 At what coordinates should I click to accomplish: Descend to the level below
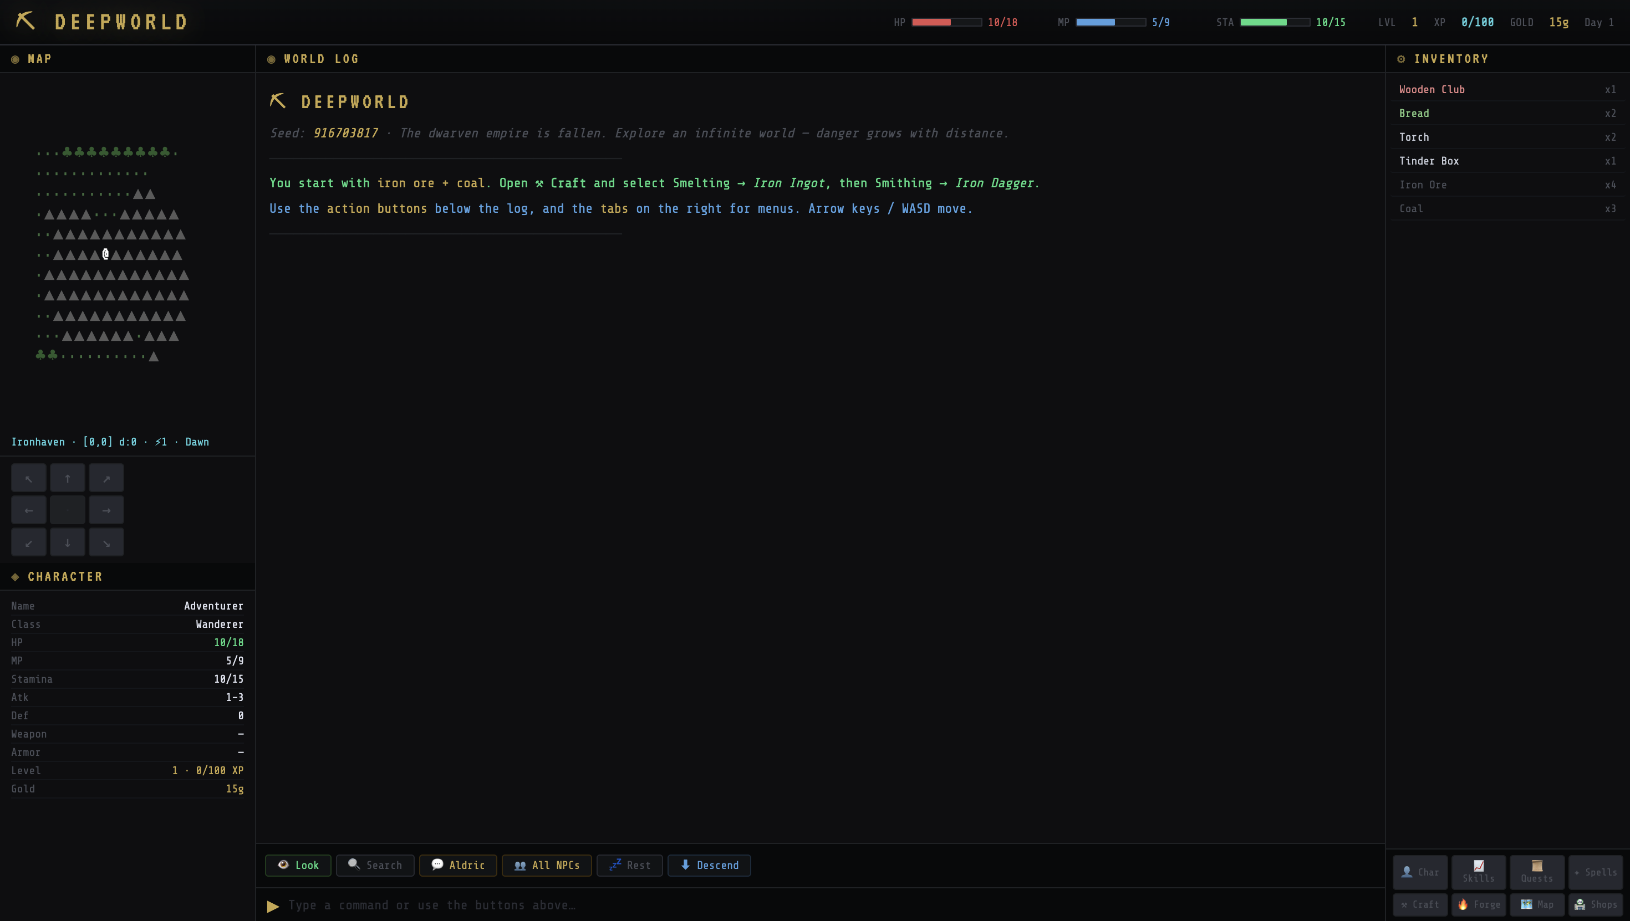pos(709,866)
